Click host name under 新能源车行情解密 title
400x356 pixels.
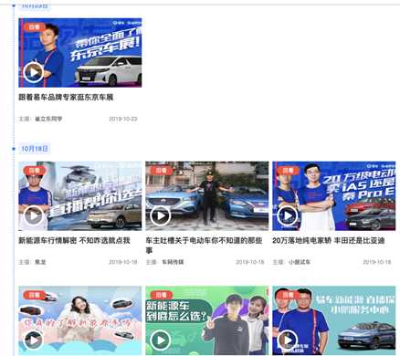point(40,262)
